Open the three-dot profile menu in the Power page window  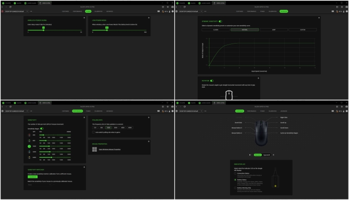[31, 11]
